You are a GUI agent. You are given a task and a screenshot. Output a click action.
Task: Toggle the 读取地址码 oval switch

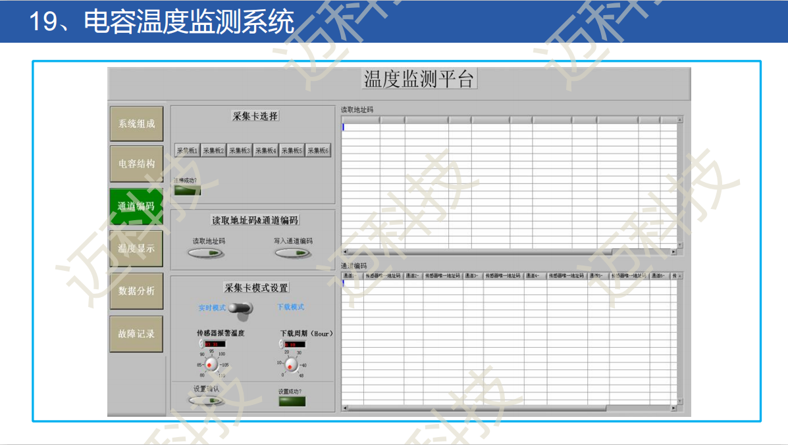[x=205, y=253]
